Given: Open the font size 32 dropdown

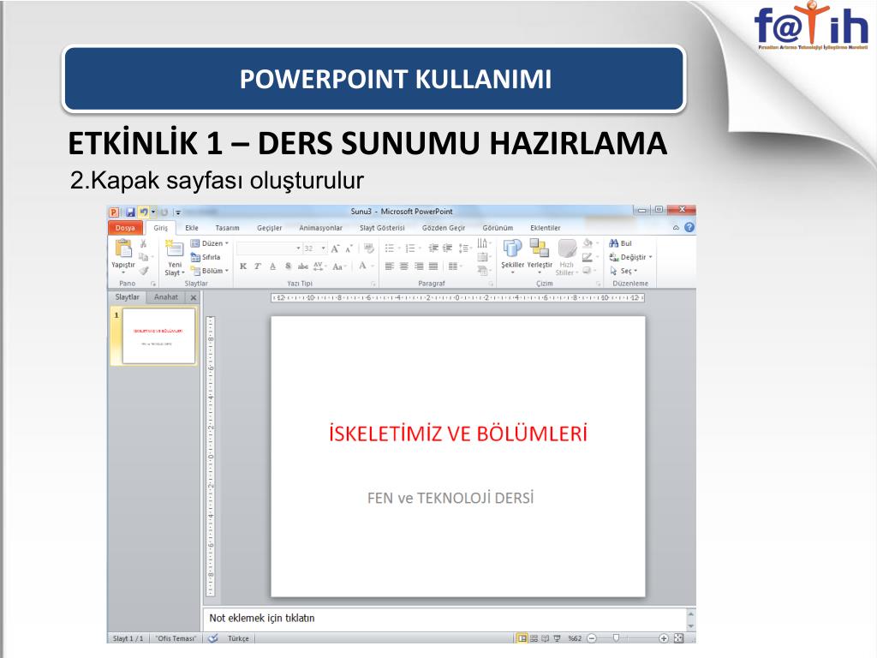Looking at the screenshot, I should (323, 248).
